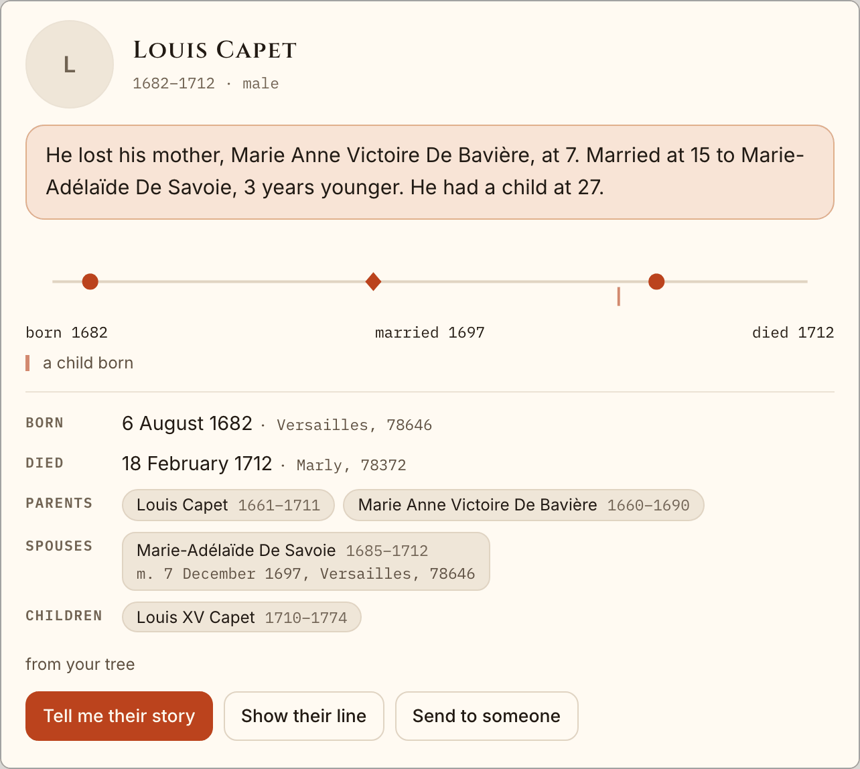Open father Louis Capet 1661–1711 chip

pos(228,505)
